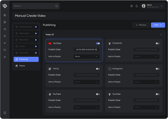The image size is (168, 119).
Task: Enable the Facebook publishing toggle
Action: click(x=158, y=43)
